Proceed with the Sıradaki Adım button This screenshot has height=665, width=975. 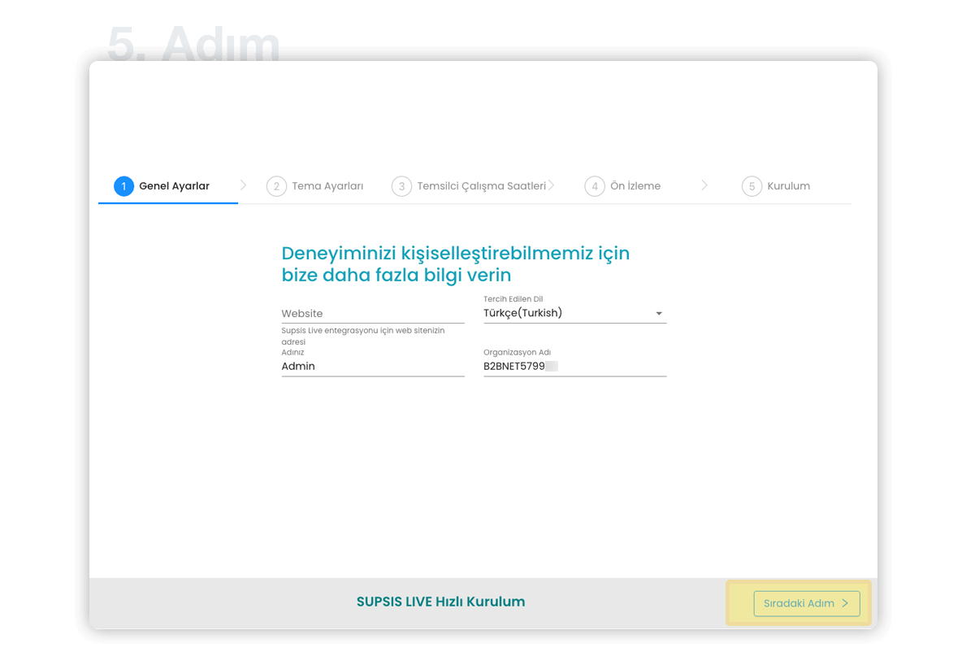pyautogui.click(x=807, y=603)
